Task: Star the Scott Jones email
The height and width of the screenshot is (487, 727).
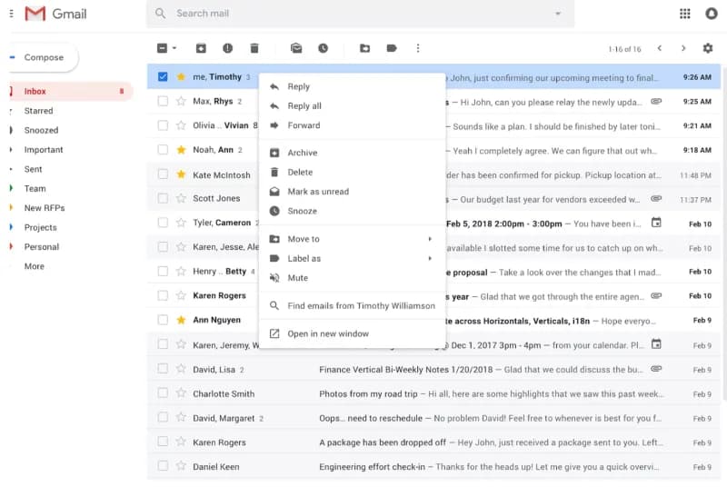Action: (181, 198)
